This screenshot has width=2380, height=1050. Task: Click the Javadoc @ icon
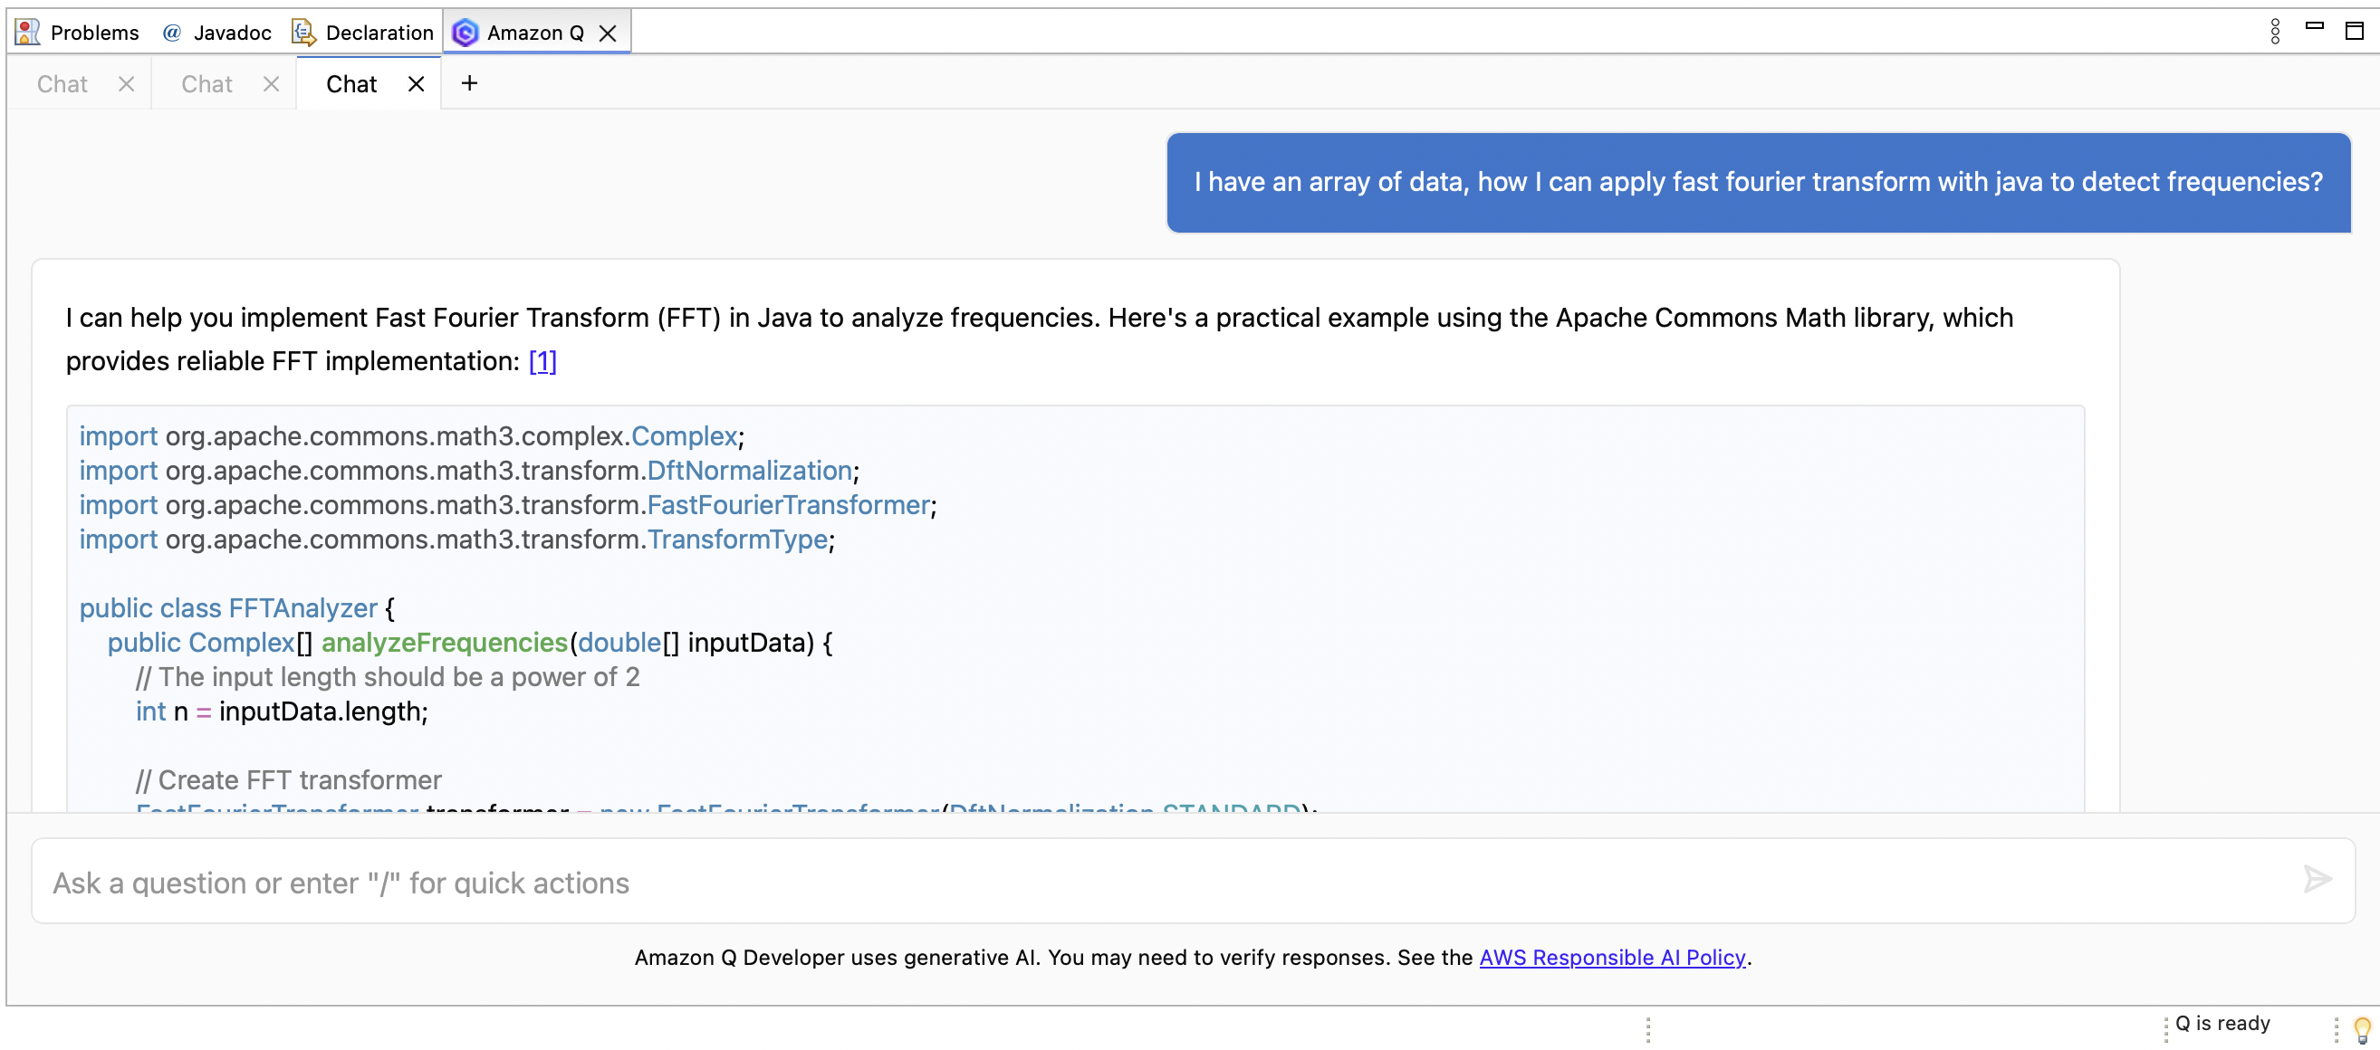(172, 32)
